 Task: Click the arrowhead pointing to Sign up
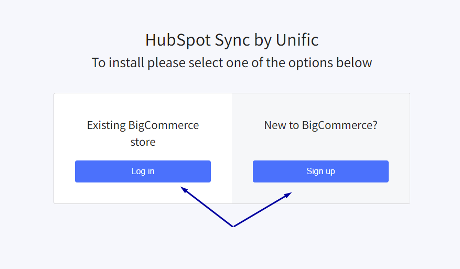click(287, 195)
